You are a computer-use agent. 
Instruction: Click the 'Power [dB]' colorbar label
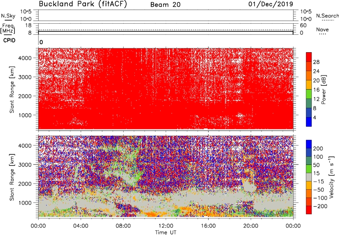click(x=323, y=90)
